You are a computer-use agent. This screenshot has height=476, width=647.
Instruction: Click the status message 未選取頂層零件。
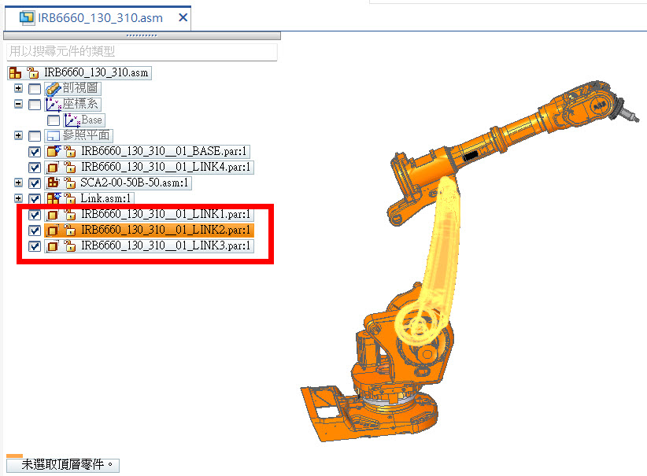pos(68,465)
